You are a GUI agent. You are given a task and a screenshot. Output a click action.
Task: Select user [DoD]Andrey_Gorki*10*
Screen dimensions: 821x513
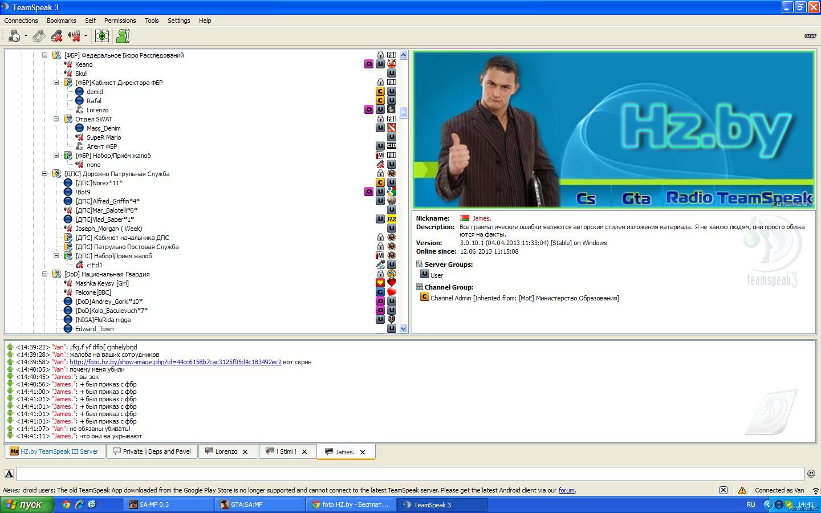[109, 302]
